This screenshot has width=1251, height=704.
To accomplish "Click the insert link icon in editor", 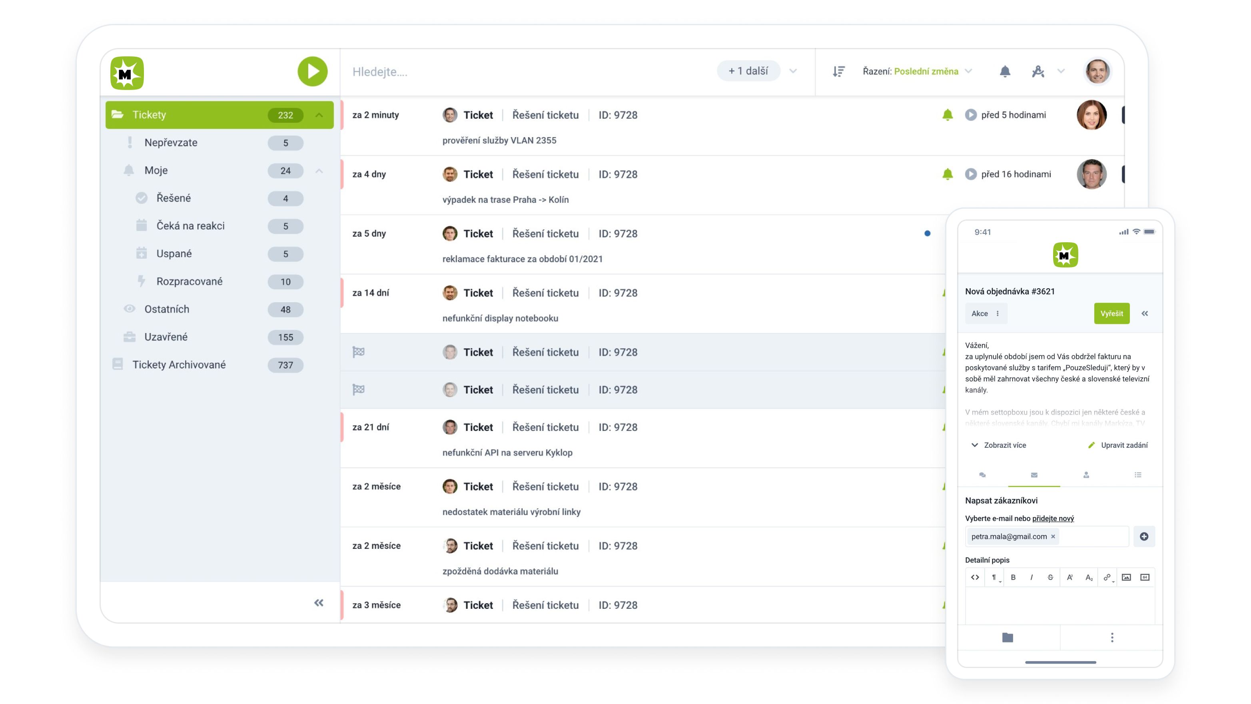I will [x=1107, y=577].
